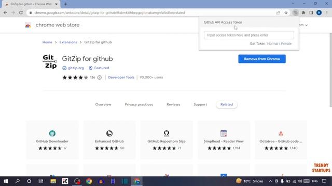Click the address bar URL

109,12
